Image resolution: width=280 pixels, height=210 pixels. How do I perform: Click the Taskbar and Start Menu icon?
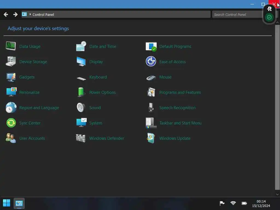point(151,123)
